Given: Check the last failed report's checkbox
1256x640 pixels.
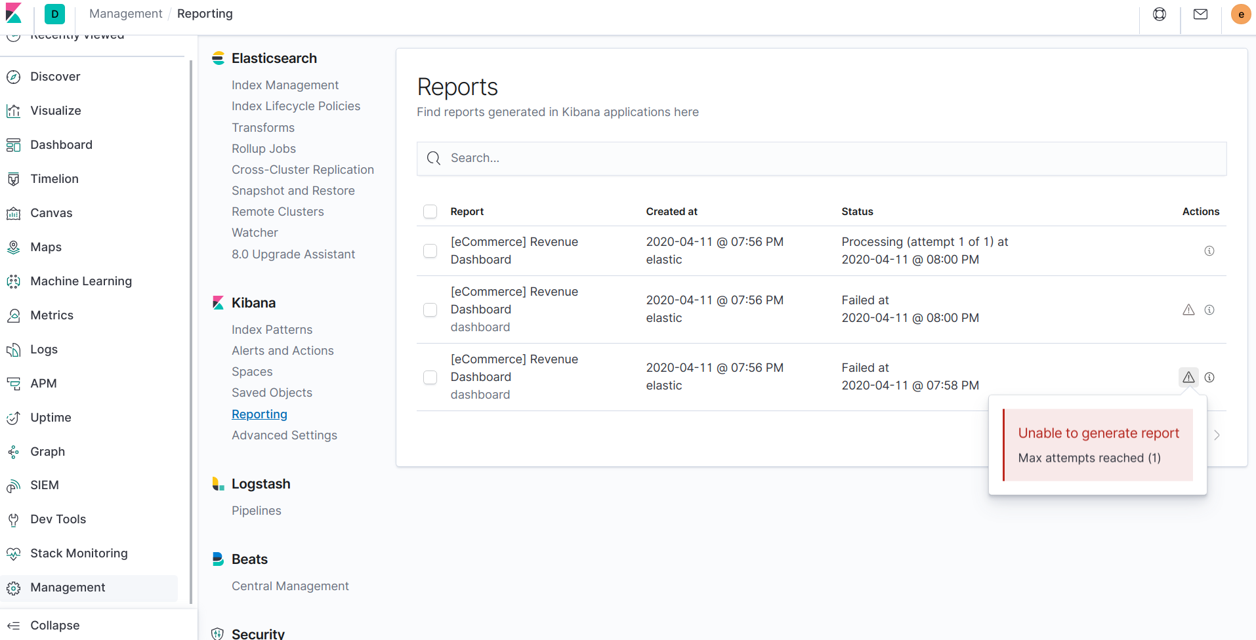Looking at the screenshot, I should [x=430, y=377].
